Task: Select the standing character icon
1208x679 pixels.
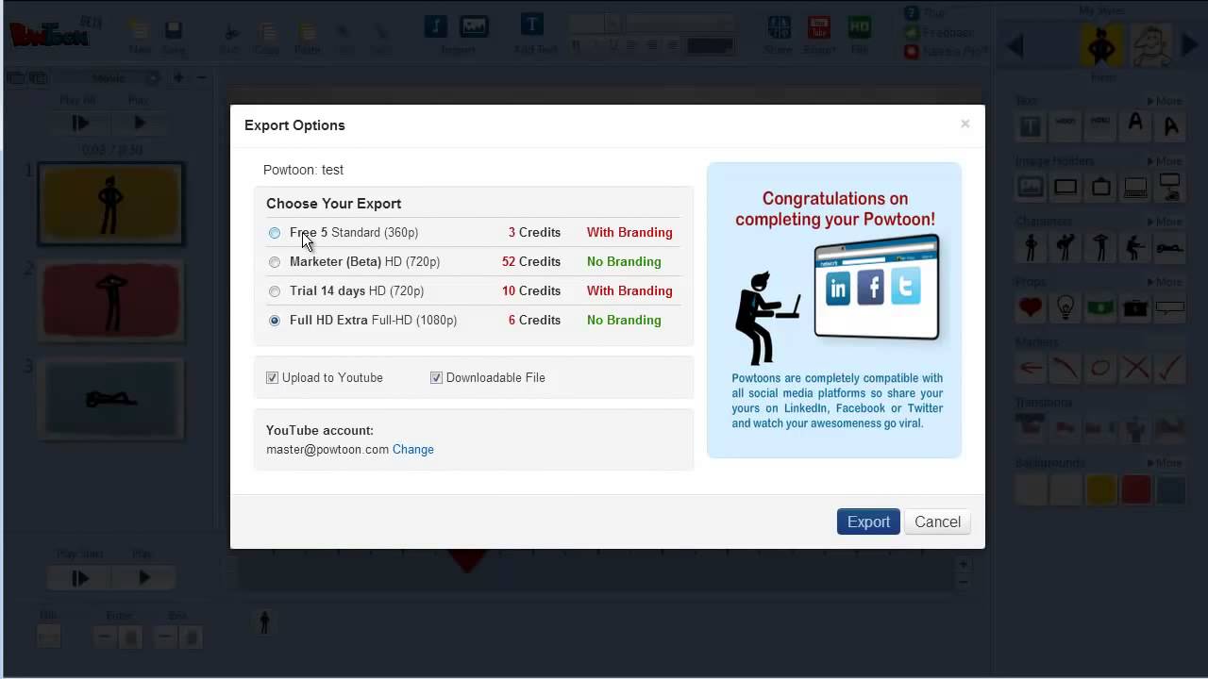Action: pyautogui.click(x=1031, y=247)
